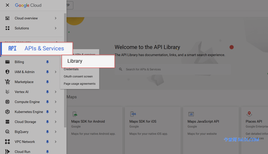This screenshot has height=154, width=268.
Task: Click the Google Cloud logo
Action: pos(28,5)
